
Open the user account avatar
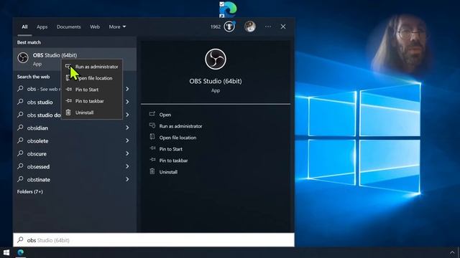pyautogui.click(x=250, y=27)
